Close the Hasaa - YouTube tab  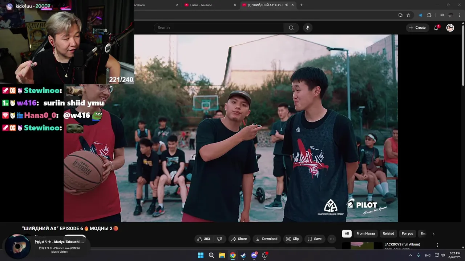pos(235,5)
